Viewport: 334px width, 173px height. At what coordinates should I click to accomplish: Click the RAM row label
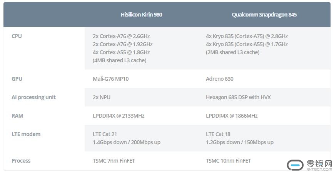[x=18, y=116]
